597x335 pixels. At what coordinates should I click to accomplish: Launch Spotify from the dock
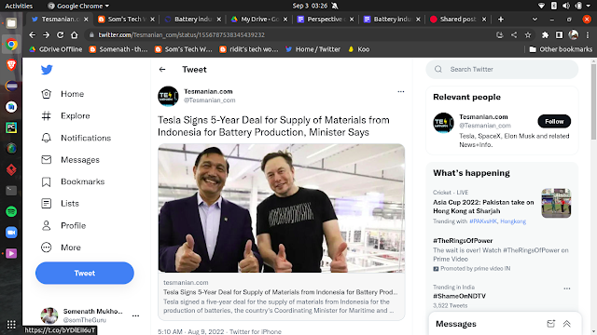click(11, 211)
